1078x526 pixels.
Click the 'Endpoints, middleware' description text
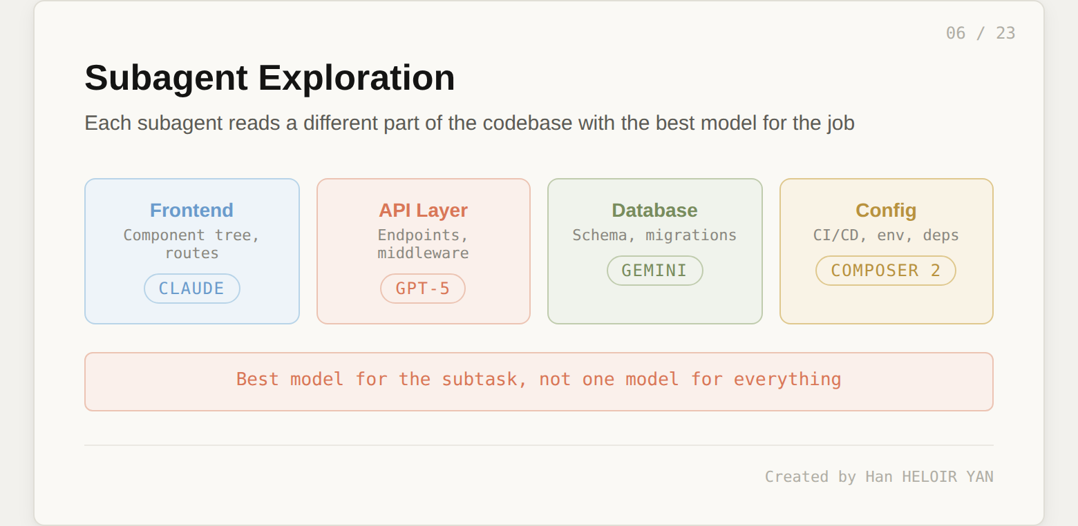[423, 244]
